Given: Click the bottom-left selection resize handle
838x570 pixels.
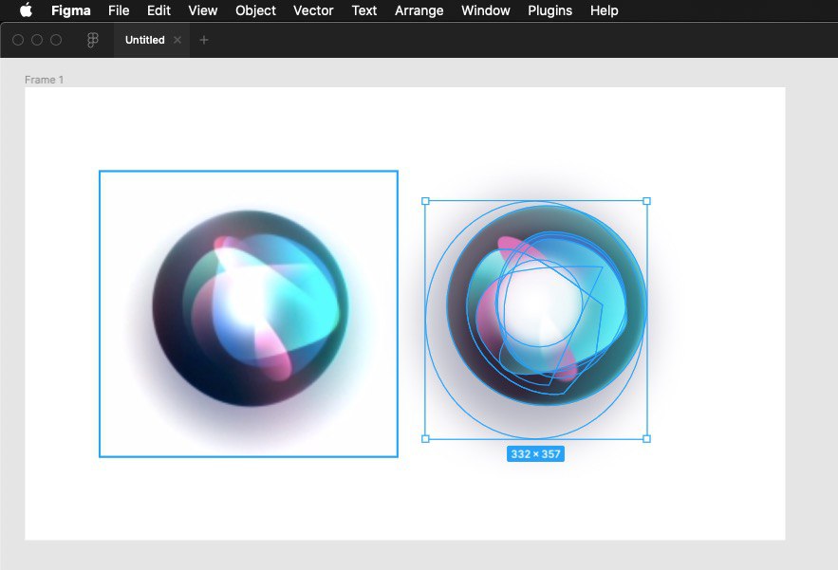Looking at the screenshot, I should (425, 439).
